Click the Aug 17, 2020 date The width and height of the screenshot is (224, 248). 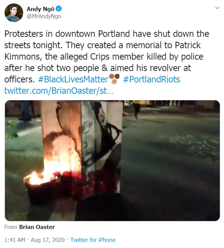click(47, 240)
